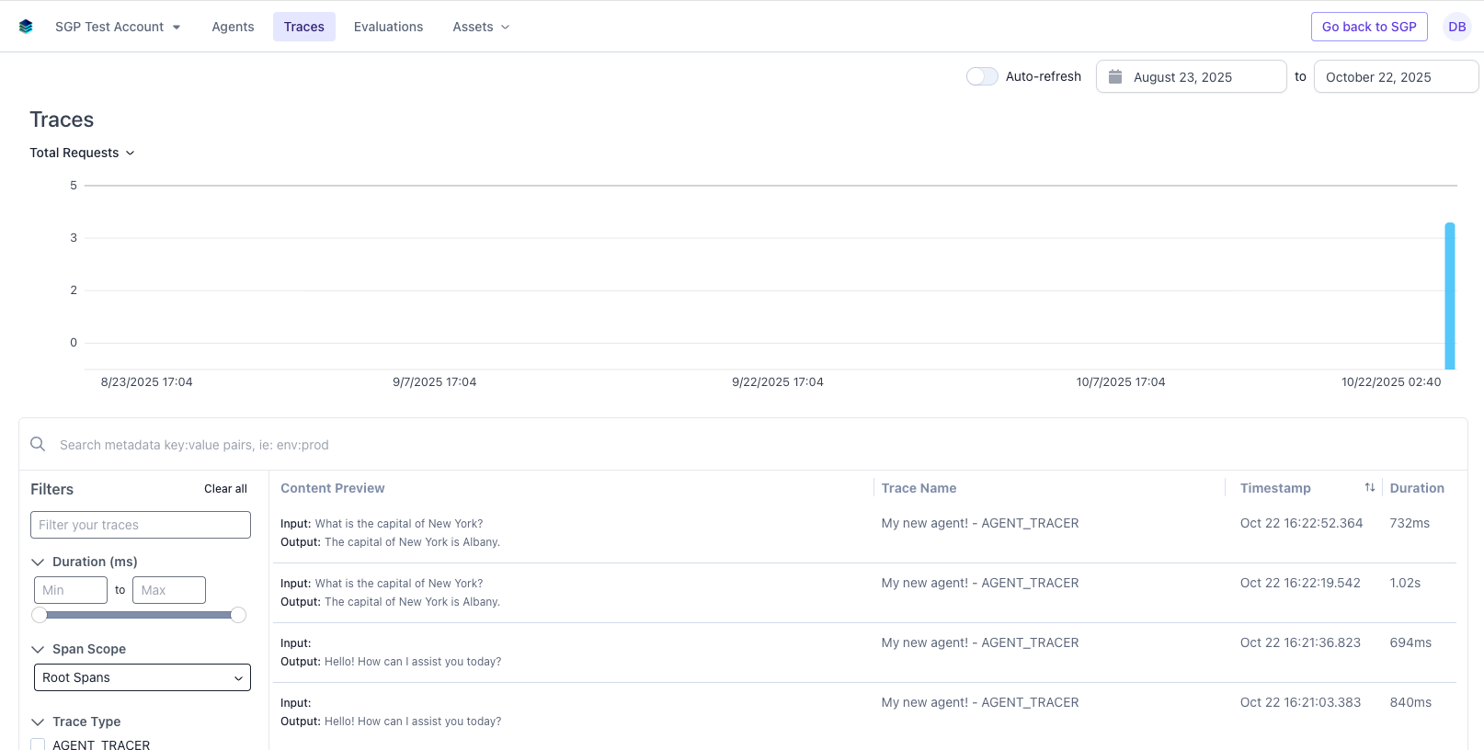The width and height of the screenshot is (1484, 750).
Task: Click the Traces page heading
Action: click(x=62, y=119)
